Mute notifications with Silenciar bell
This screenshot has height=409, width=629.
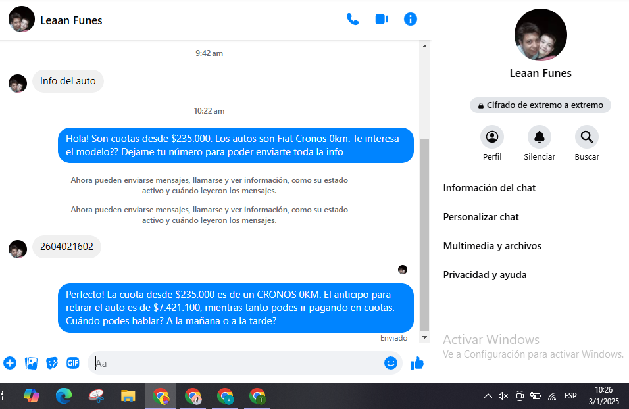pos(540,137)
